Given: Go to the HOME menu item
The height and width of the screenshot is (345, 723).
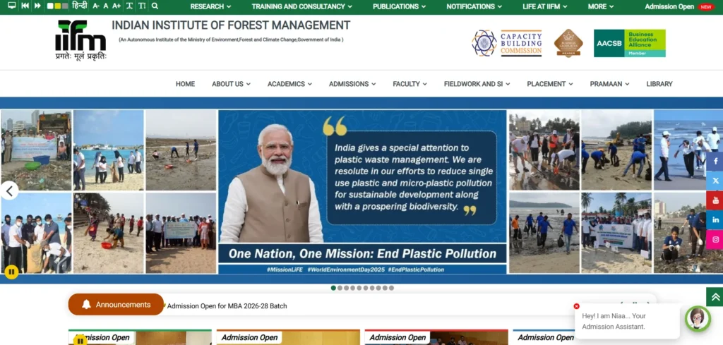Looking at the screenshot, I should tap(185, 84).
